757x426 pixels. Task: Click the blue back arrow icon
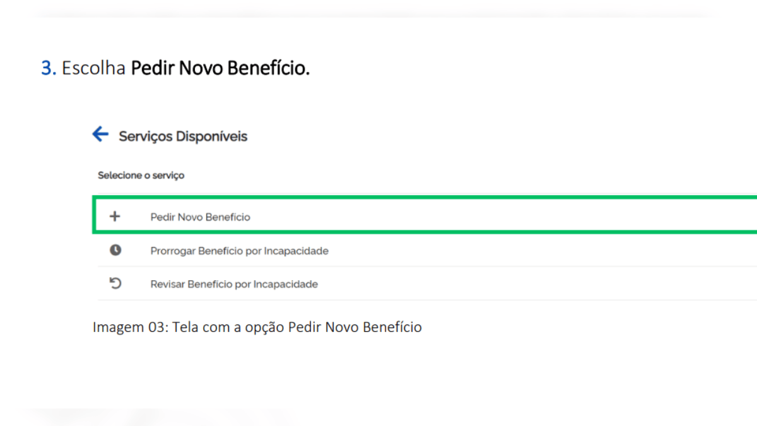100,134
